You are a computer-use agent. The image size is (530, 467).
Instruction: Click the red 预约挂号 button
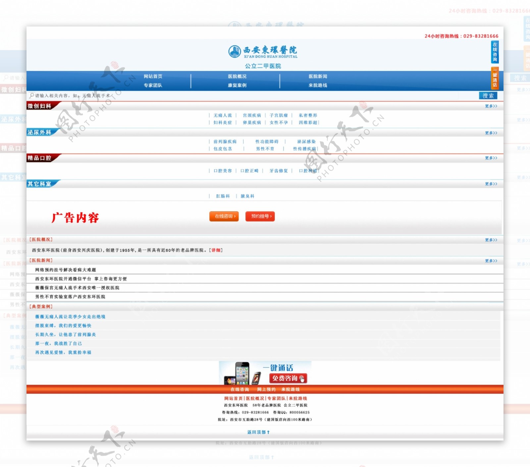pyautogui.click(x=260, y=216)
